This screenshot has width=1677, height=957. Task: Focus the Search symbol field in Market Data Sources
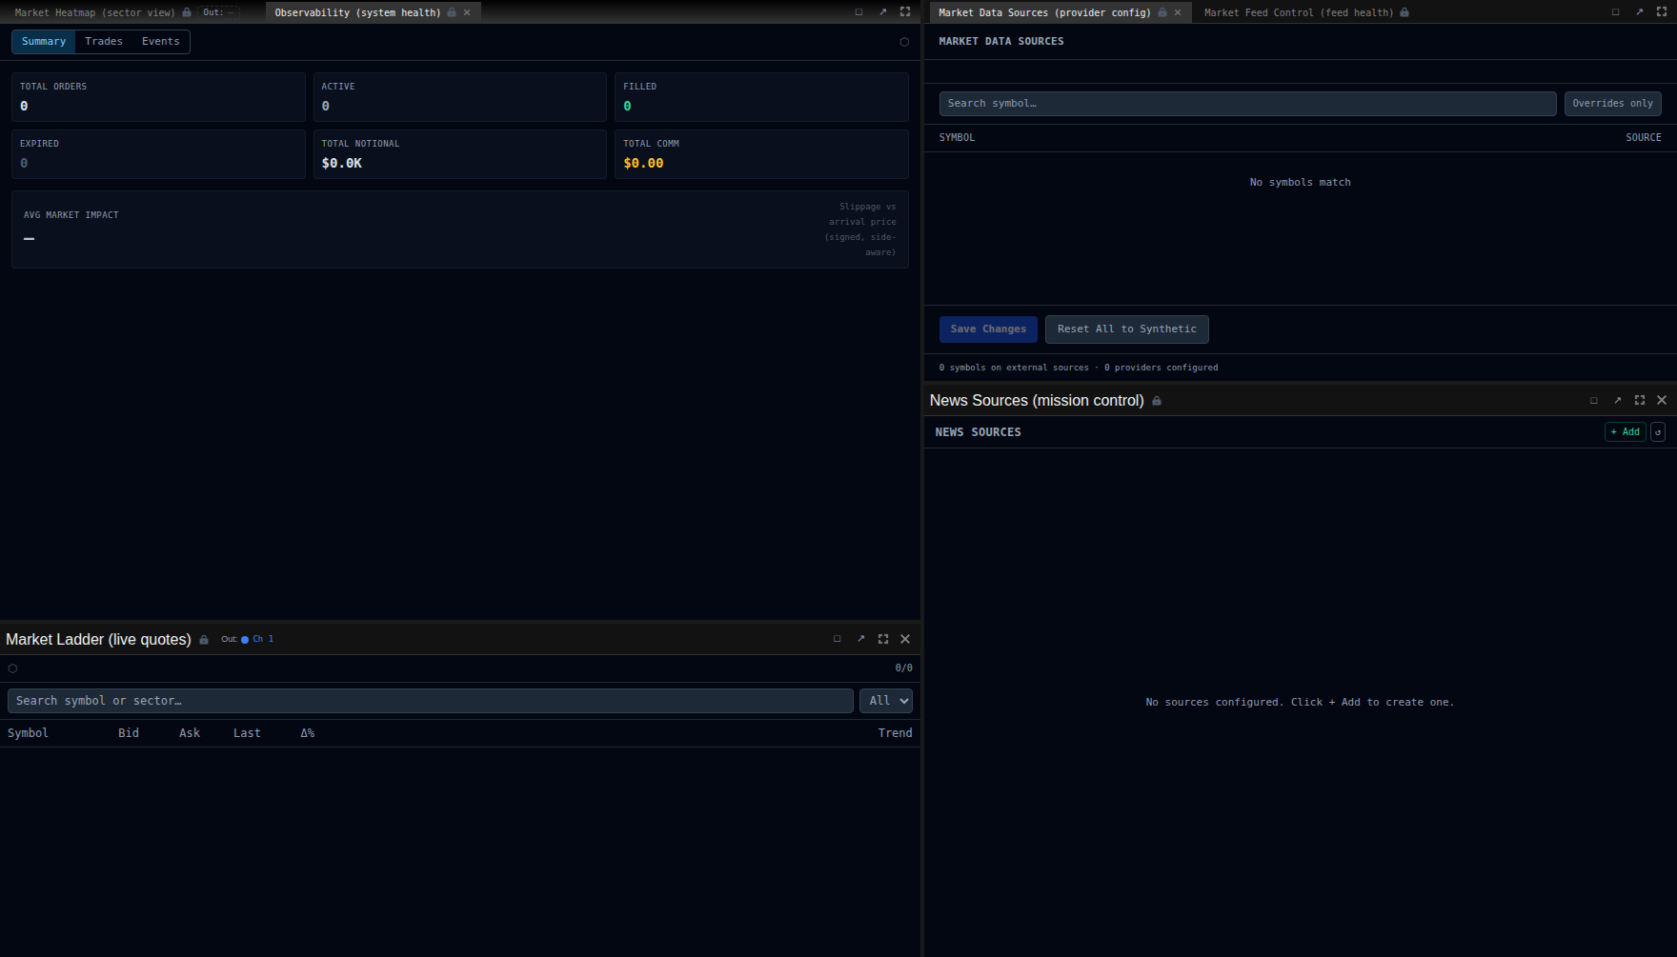[x=1247, y=104]
